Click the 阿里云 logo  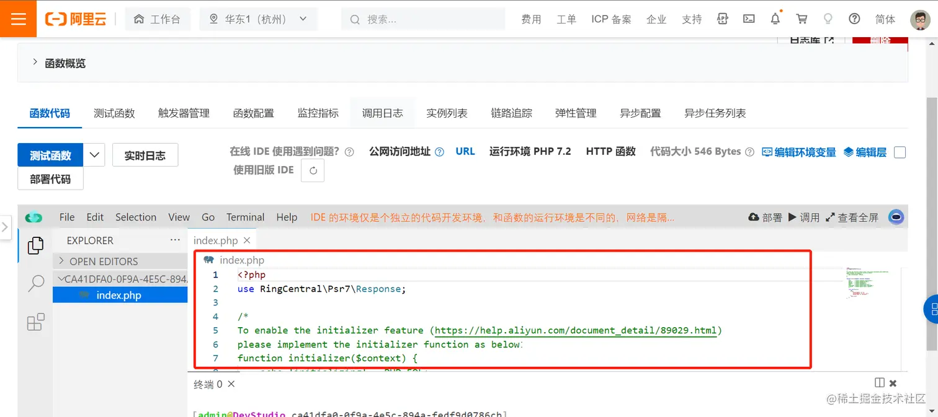76,19
